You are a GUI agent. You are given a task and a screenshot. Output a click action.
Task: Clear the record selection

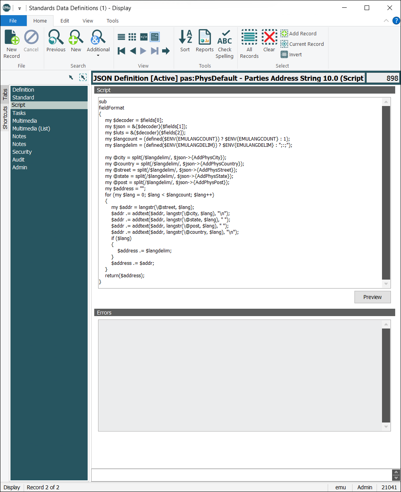(x=269, y=38)
